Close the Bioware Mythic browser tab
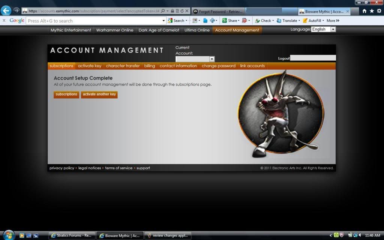 348,12
